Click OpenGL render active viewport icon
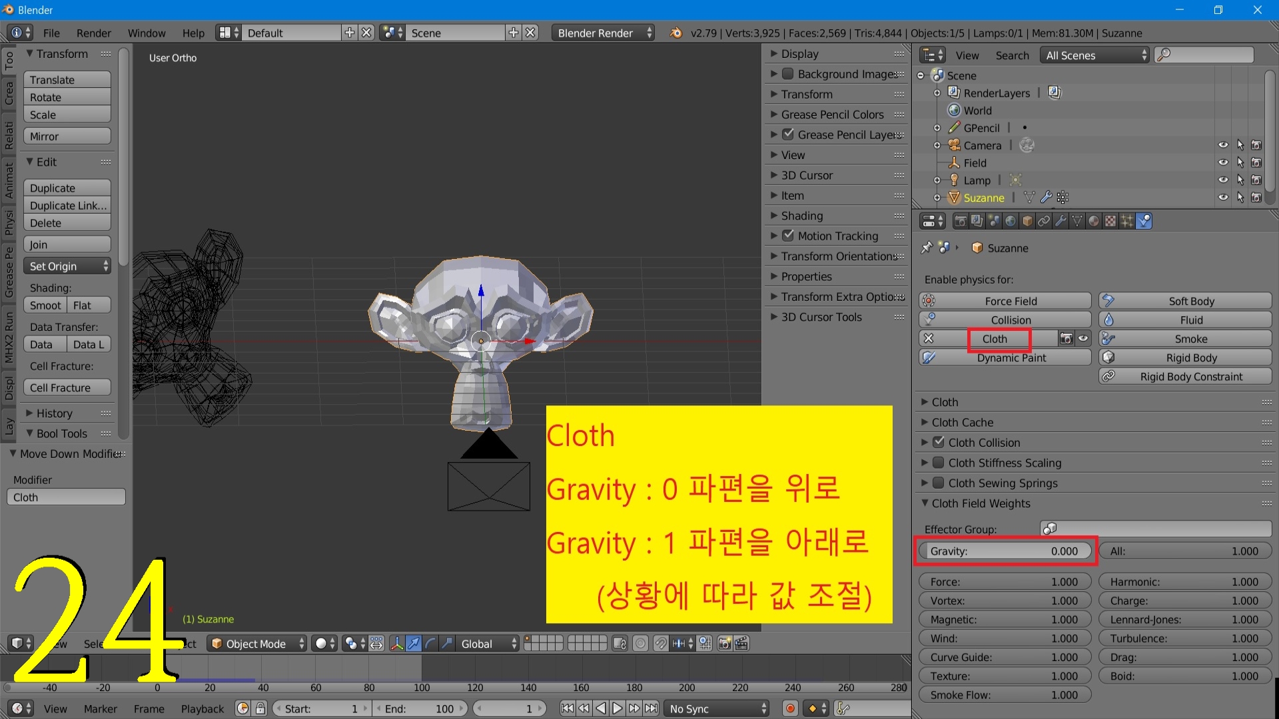This screenshot has width=1279, height=719. (725, 644)
